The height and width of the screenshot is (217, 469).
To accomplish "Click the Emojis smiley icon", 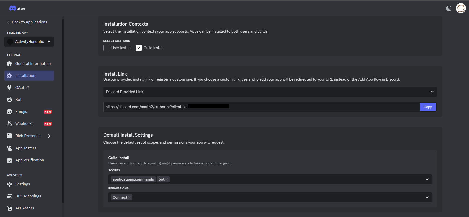I will (x=9, y=112).
